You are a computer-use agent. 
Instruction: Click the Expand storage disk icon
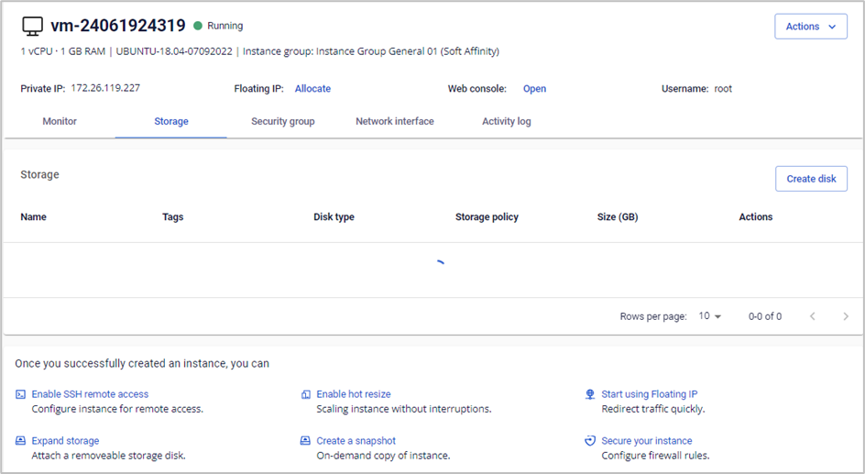click(x=20, y=441)
